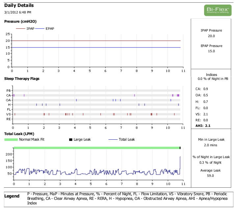Select the PB row label in flags chart
Viewport: 239px width, 211px height.
9,90
